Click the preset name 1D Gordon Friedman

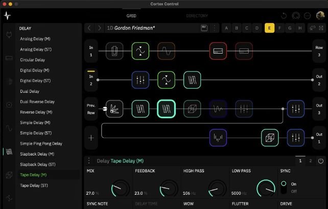[x=131, y=28]
